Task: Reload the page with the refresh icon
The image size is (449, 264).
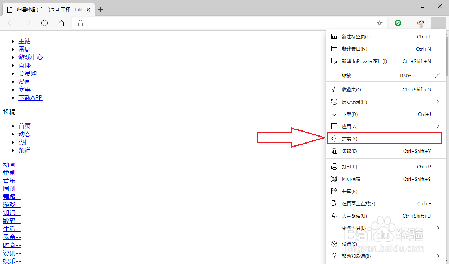Action: tap(44, 23)
